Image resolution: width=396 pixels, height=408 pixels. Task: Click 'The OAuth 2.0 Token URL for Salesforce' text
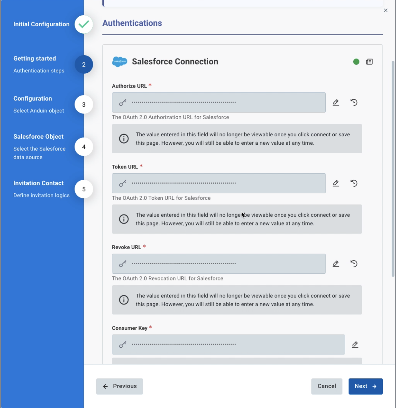161,198
